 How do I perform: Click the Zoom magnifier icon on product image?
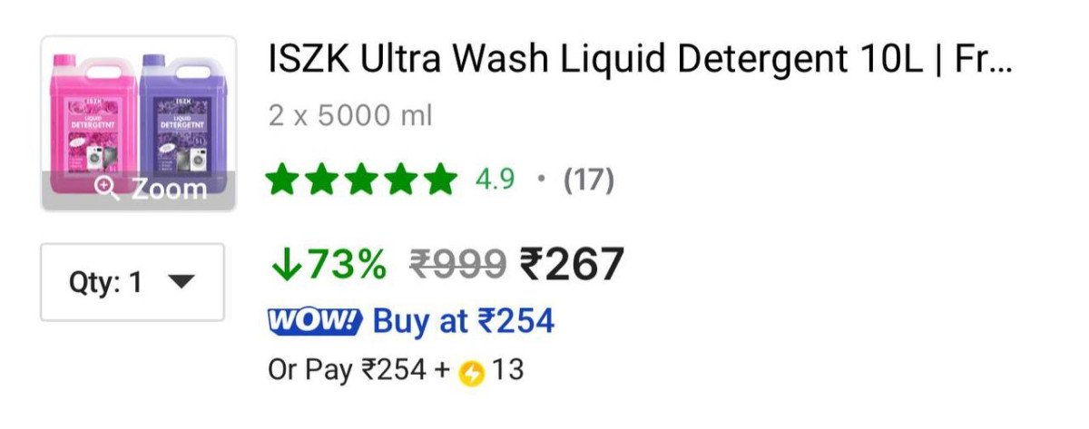108,189
